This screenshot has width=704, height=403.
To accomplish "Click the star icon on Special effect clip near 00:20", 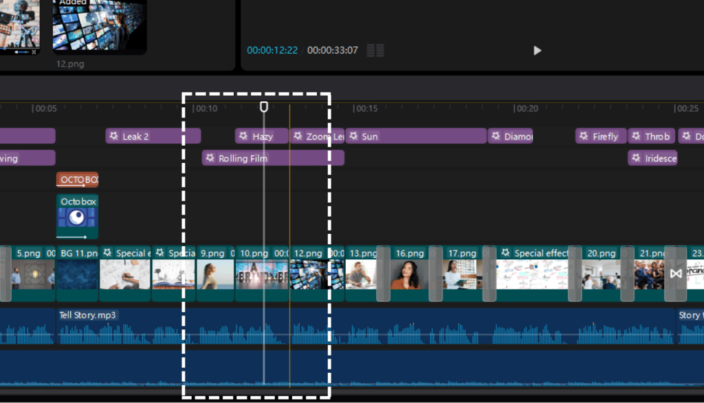I will pos(505,252).
